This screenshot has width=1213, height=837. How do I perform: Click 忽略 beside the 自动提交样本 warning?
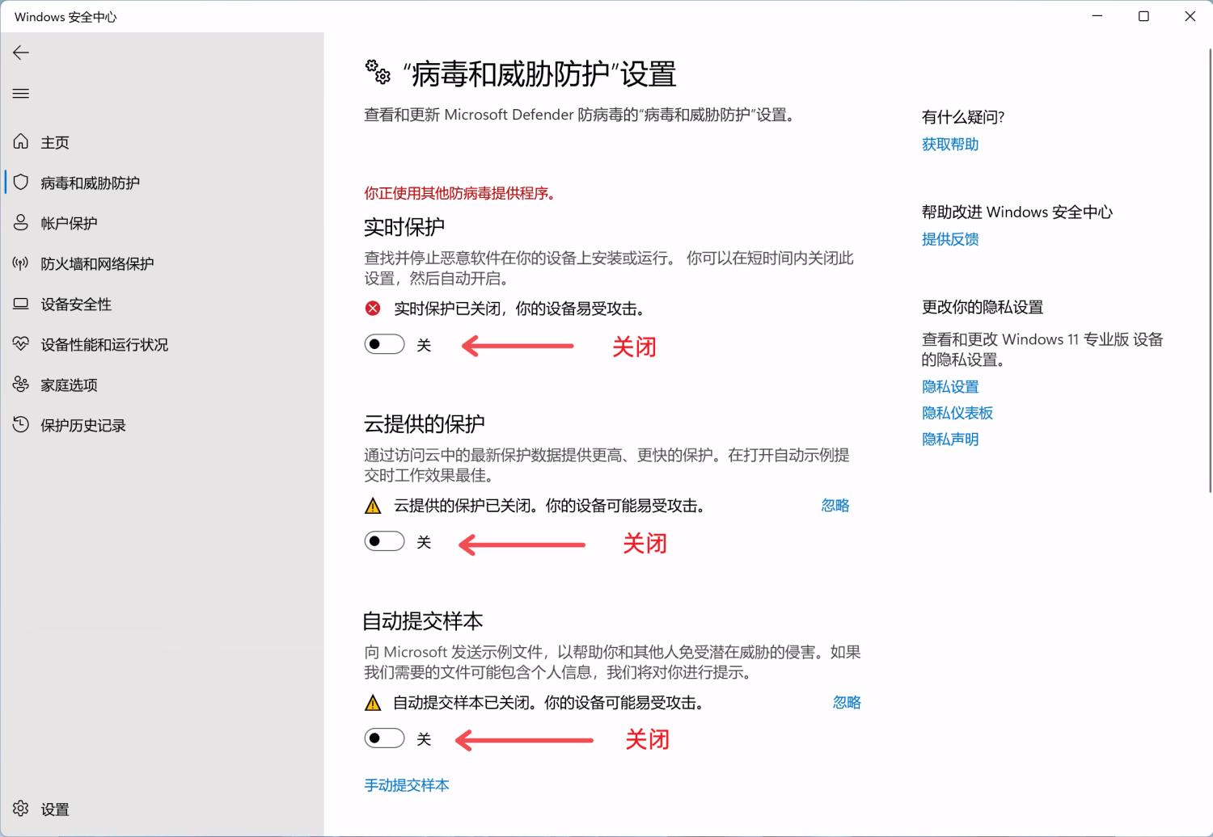(847, 703)
